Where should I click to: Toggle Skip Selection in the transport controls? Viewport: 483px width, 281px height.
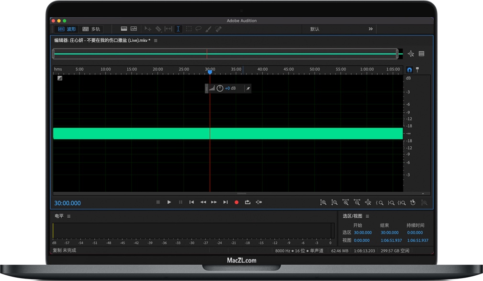259,202
